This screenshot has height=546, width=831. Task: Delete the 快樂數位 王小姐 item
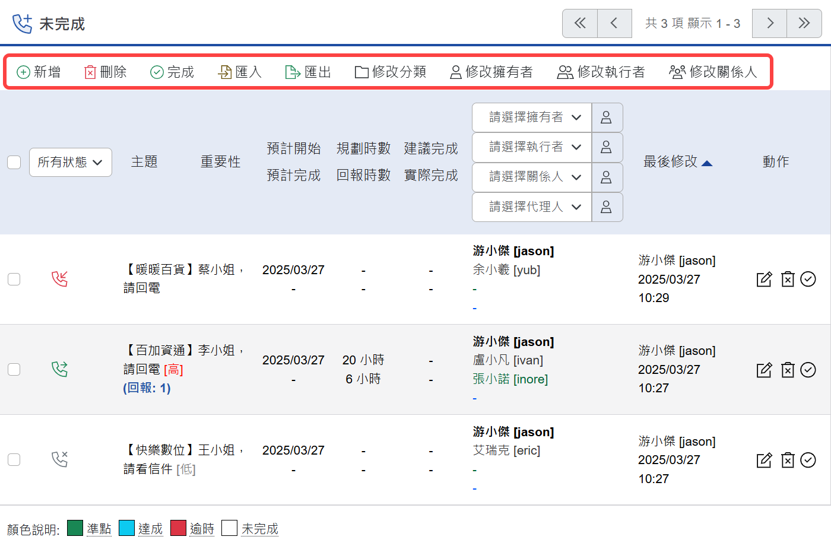coord(788,460)
